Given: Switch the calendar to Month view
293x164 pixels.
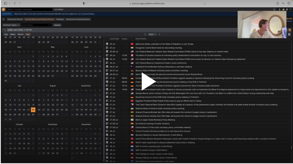Looking at the screenshot, I should (x=21, y=34).
